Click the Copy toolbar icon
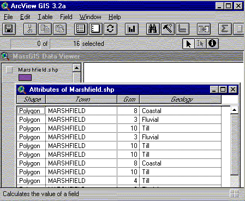 [45, 29]
